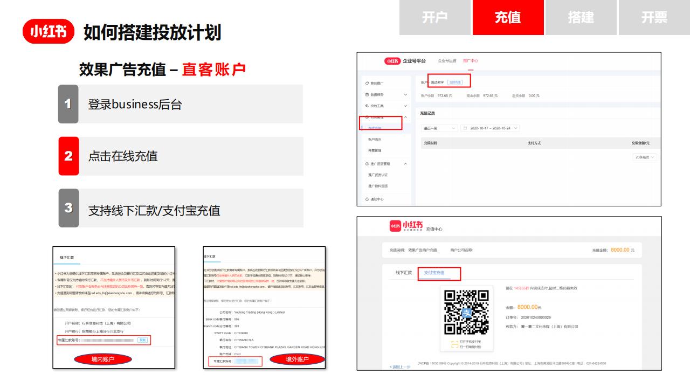Click the 开户银行 招商银行 line

tap(94, 331)
